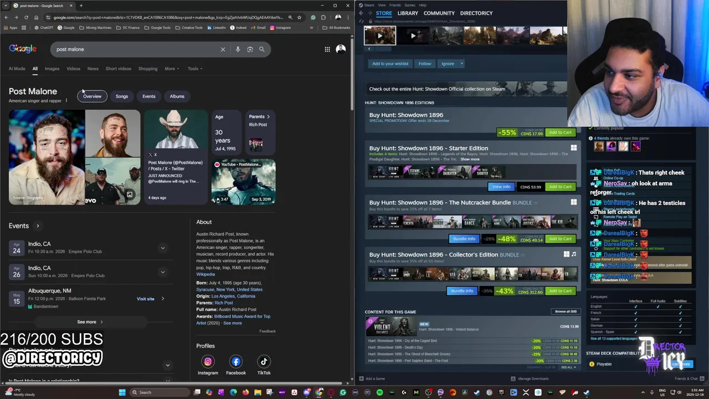Open Steam COMMUNITY tab
709x399 pixels.
(439, 13)
